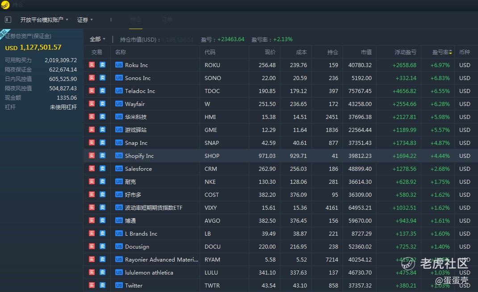Click the buy icon for 游戏驿站 row
Viewport: 478px width, 292px height.
click(x=92, y=130)
